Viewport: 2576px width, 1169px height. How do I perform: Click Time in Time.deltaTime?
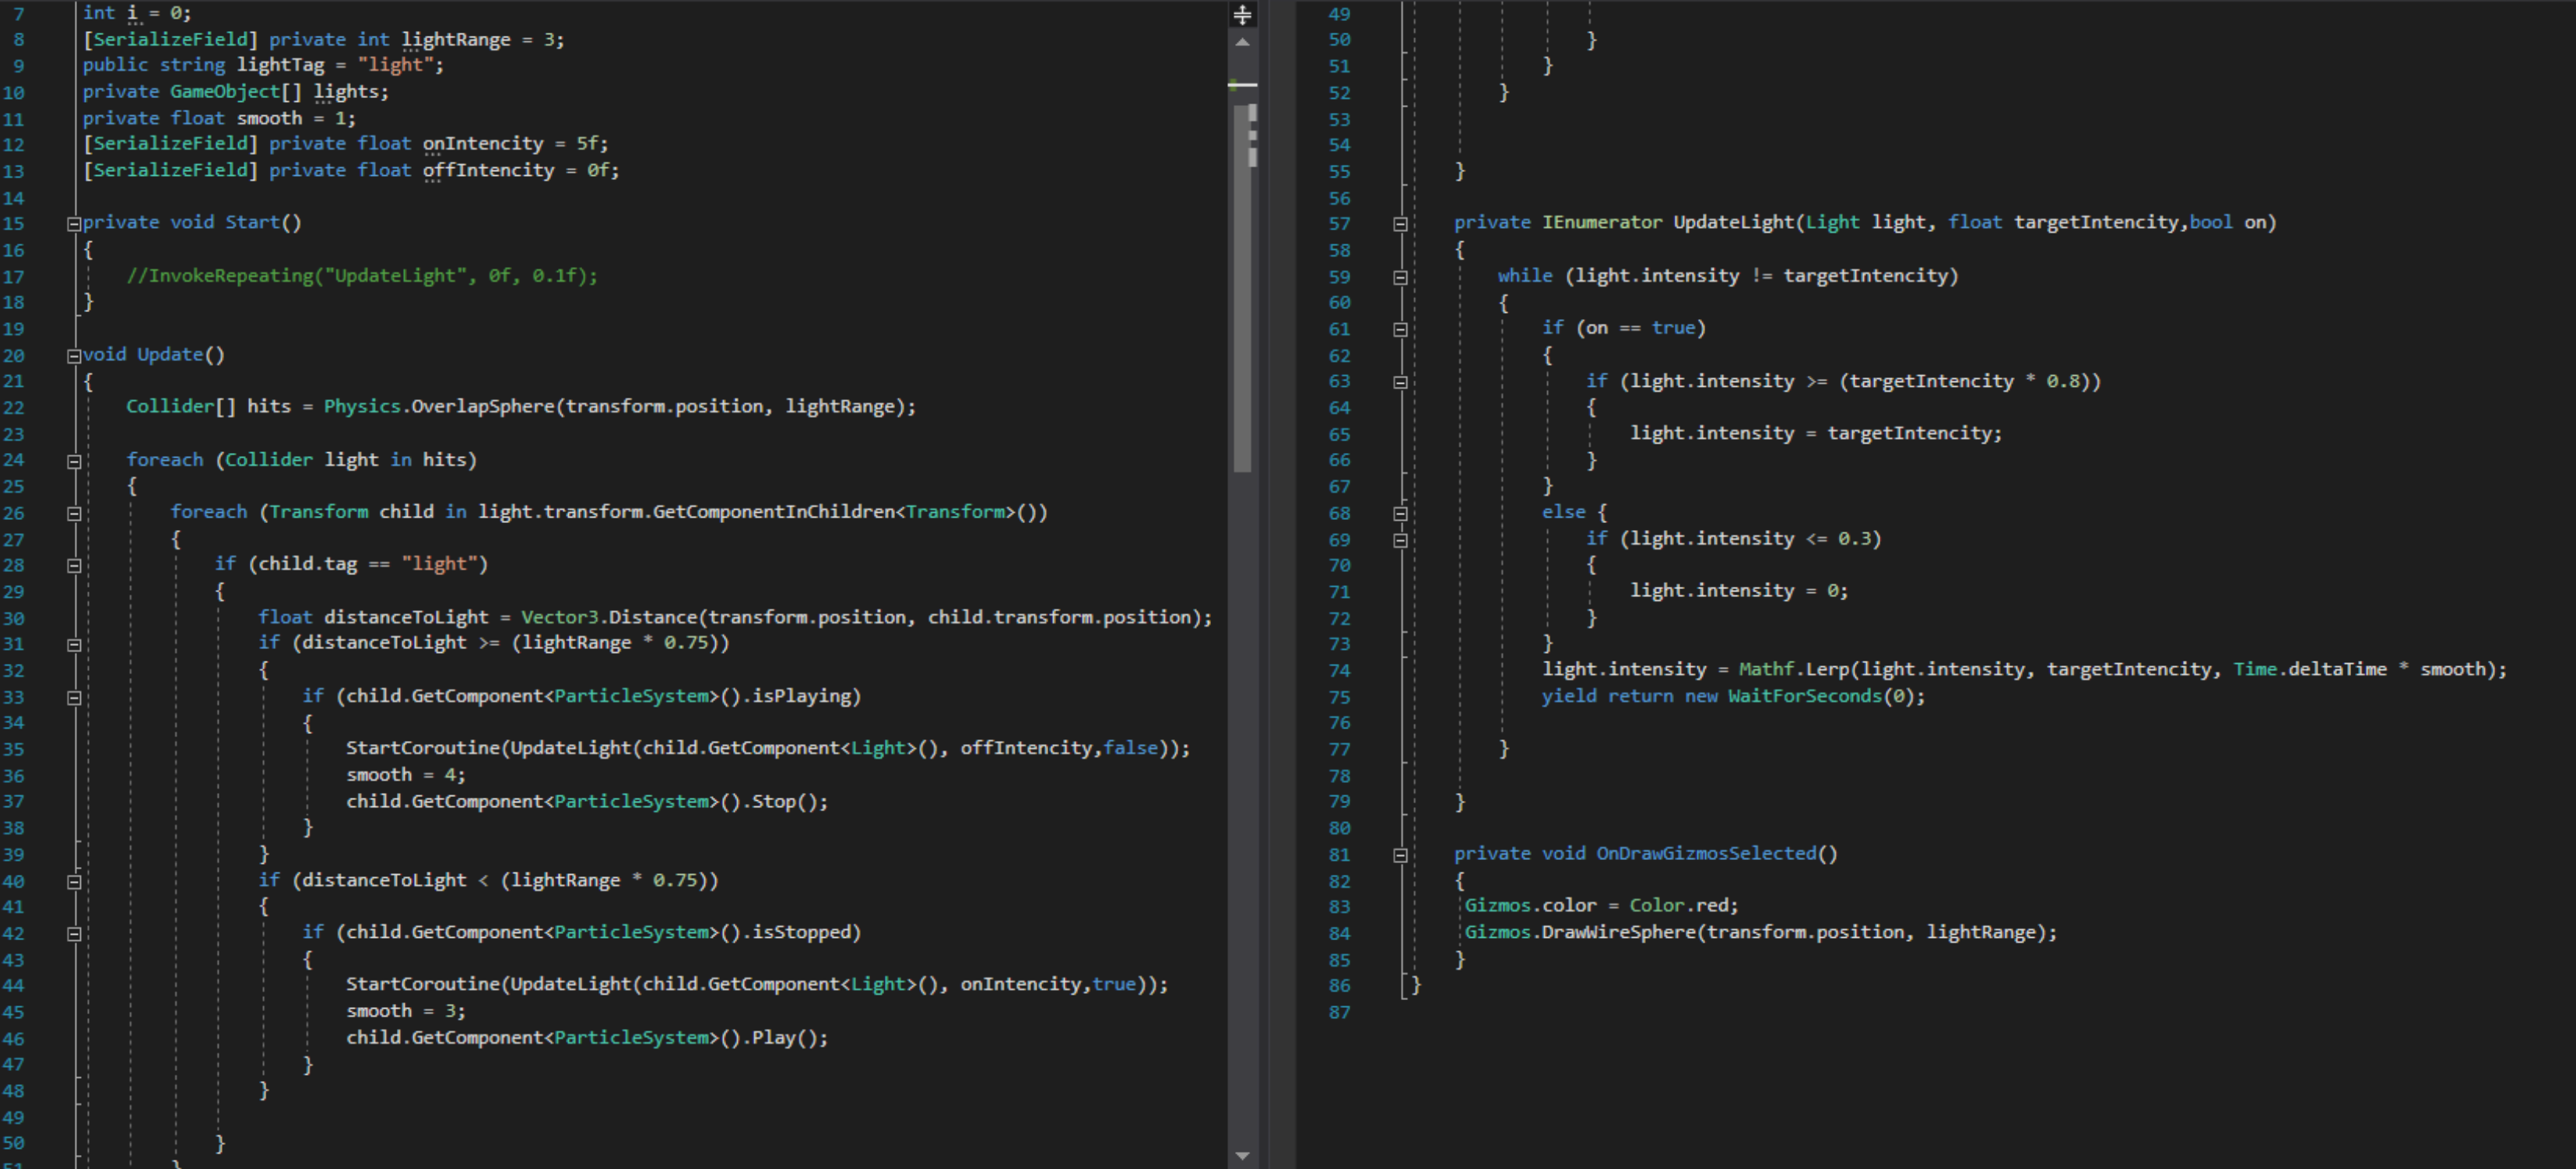tap(2255, 670)
